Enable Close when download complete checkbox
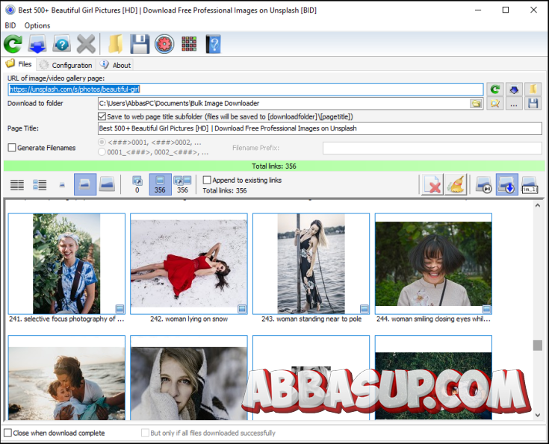Screen dimensions: 549x444 coord(7,433)
